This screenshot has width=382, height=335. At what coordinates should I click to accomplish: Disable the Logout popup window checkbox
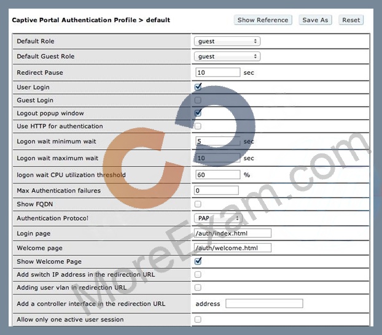coord(198,113)
